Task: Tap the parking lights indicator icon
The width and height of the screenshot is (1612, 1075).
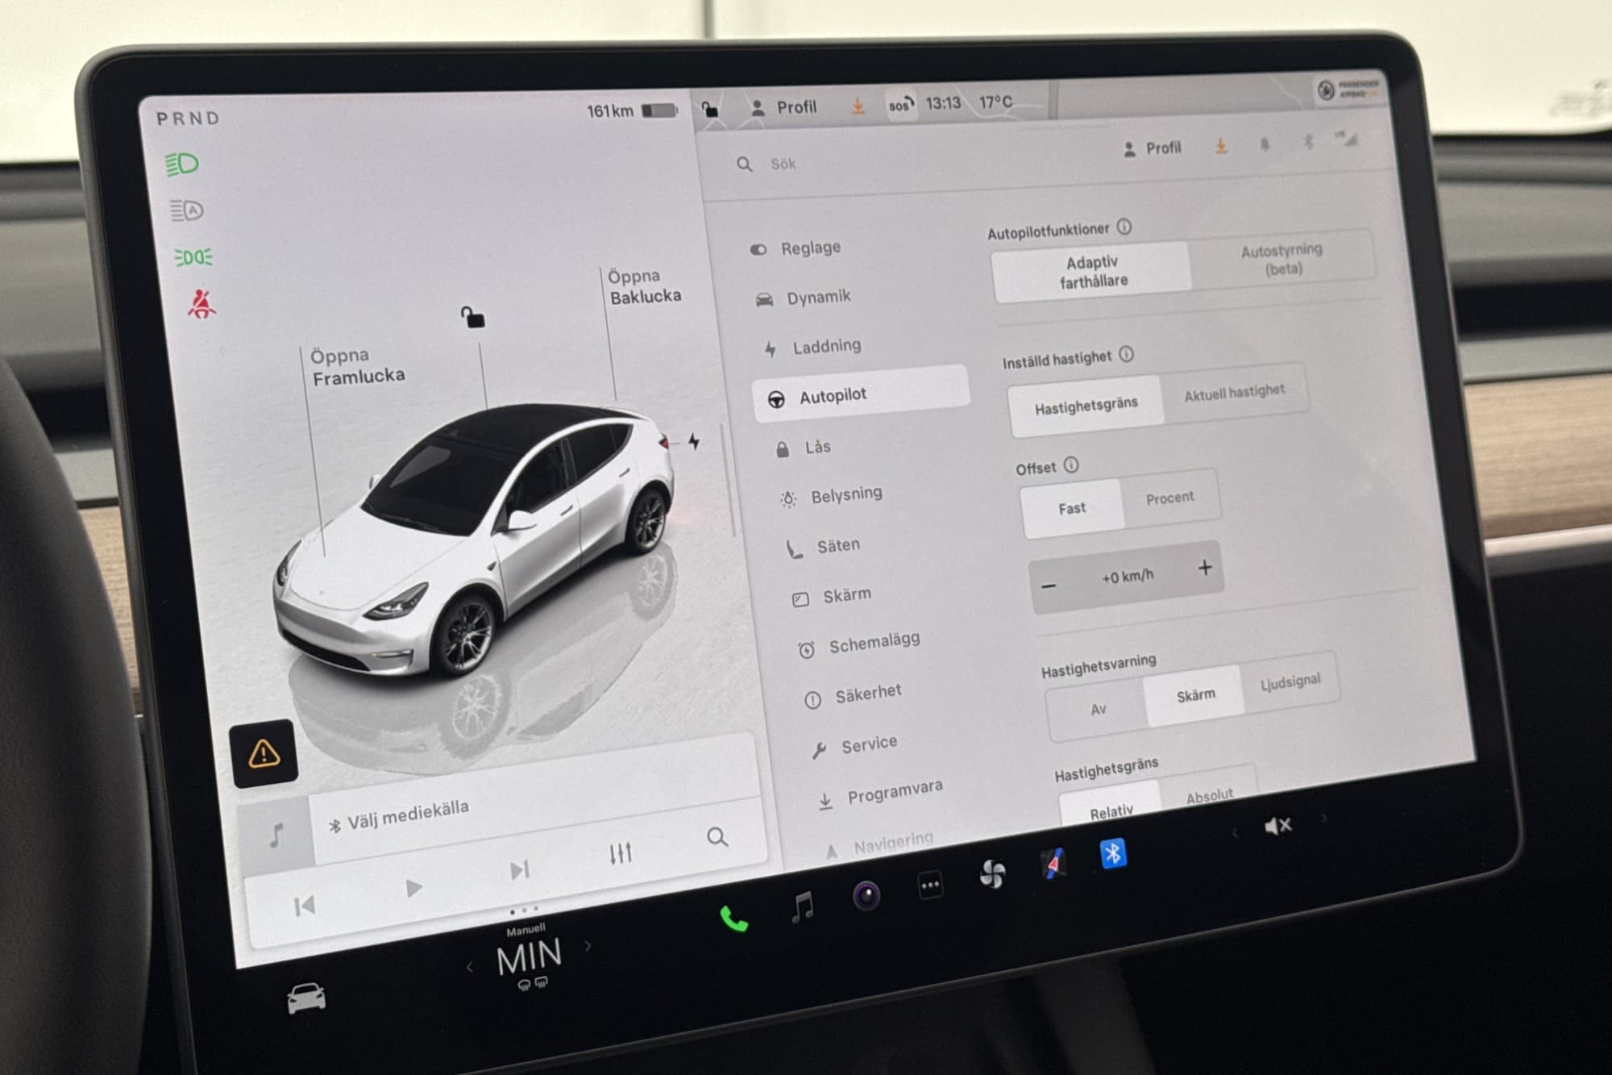Action: pyautogui.click(x=193, y=258)
